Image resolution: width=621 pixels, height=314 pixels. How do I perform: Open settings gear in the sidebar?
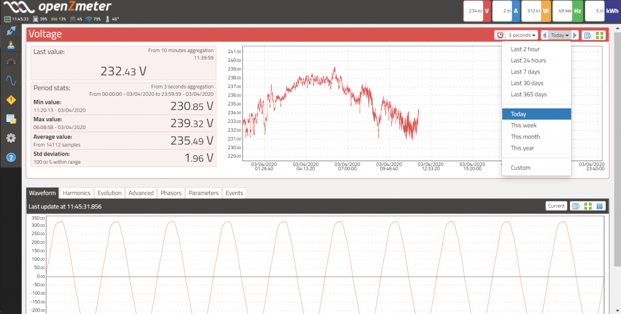point(11,138)
